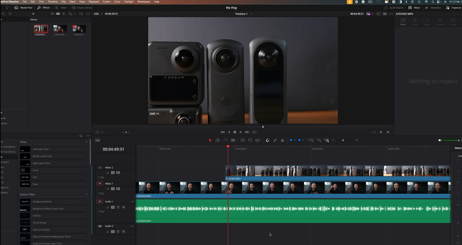Screen dimensions: 462x245
Task: Click the timeline timecode 00:04:49:31 field
Action: (113, 149)
